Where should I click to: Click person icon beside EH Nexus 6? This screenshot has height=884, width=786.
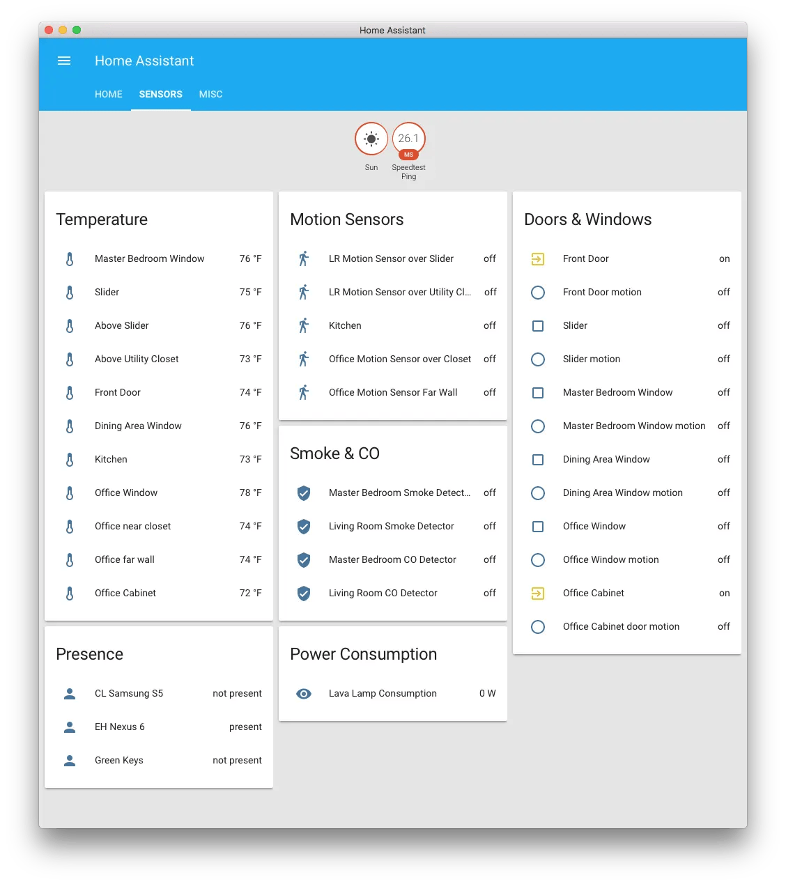[70, 727]
